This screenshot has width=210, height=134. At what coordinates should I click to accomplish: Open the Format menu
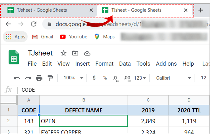(x=104, y=64)
